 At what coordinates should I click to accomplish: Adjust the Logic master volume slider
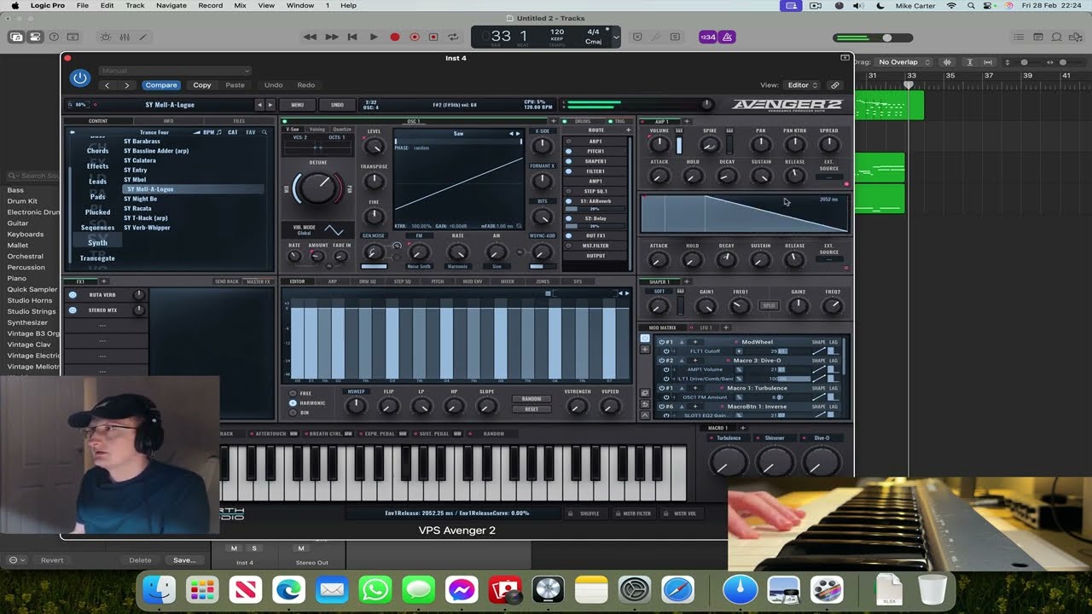[872, 38]
